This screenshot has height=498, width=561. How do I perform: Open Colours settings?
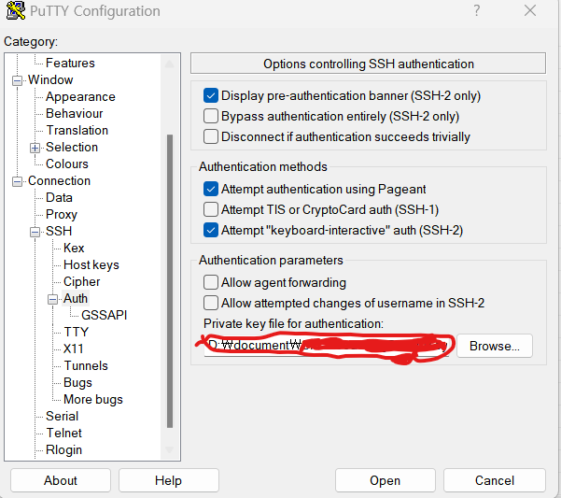click(67, 164)
